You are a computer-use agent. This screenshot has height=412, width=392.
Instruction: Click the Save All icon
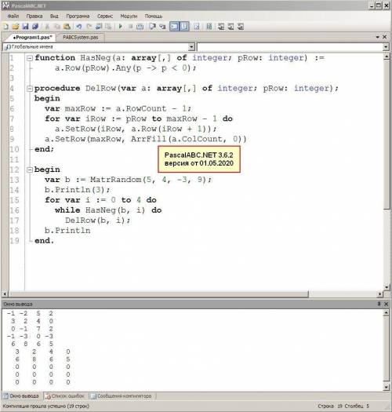(x=35, y=26)
